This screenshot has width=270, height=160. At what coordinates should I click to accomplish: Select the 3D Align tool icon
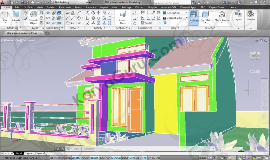(x=88, y=18)
